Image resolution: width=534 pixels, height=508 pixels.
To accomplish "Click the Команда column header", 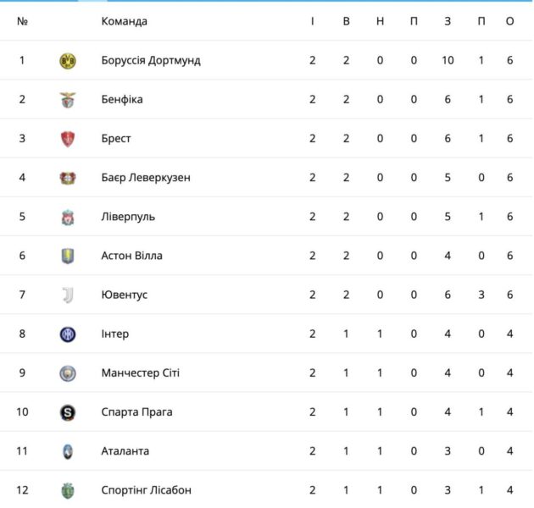I will point(125,21).
